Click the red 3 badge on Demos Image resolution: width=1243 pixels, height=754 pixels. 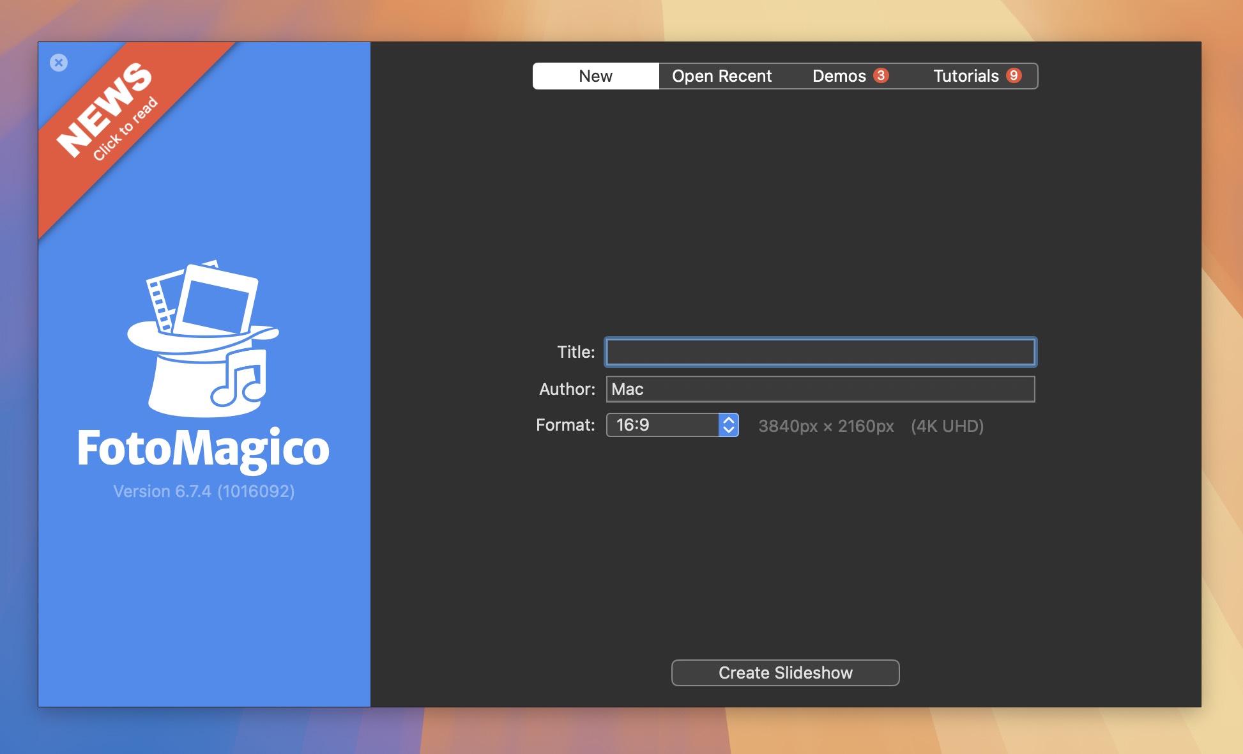point(881,75)
